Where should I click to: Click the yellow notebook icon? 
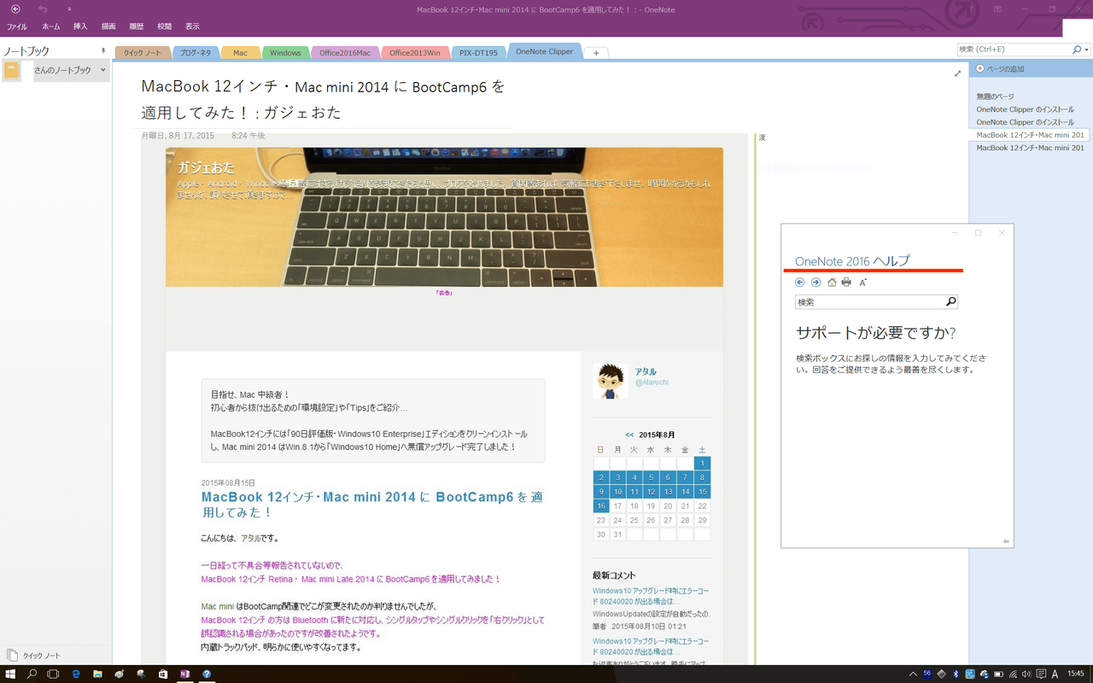tap(12, 71)
